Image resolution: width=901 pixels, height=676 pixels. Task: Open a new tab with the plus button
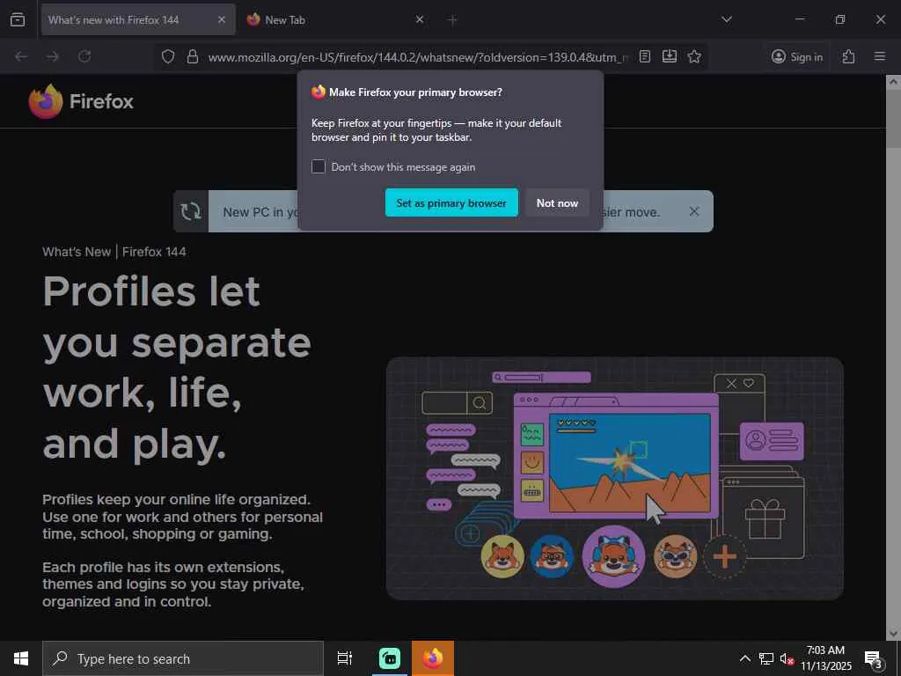click(452, 20)
